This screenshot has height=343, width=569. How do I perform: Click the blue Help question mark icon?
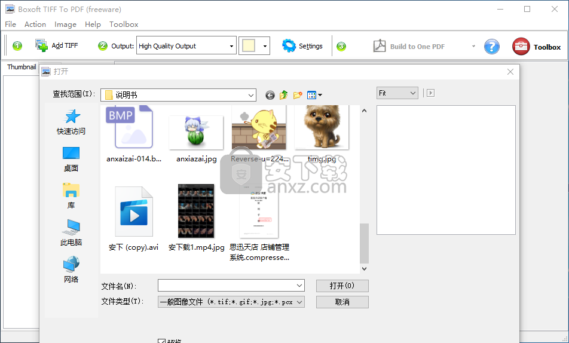(492, 47)
